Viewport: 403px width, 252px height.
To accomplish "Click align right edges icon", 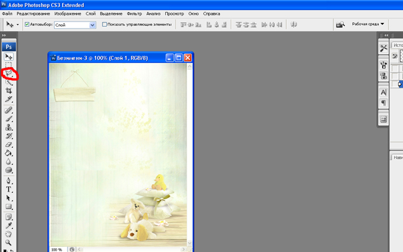I will [x=224, y=25].
